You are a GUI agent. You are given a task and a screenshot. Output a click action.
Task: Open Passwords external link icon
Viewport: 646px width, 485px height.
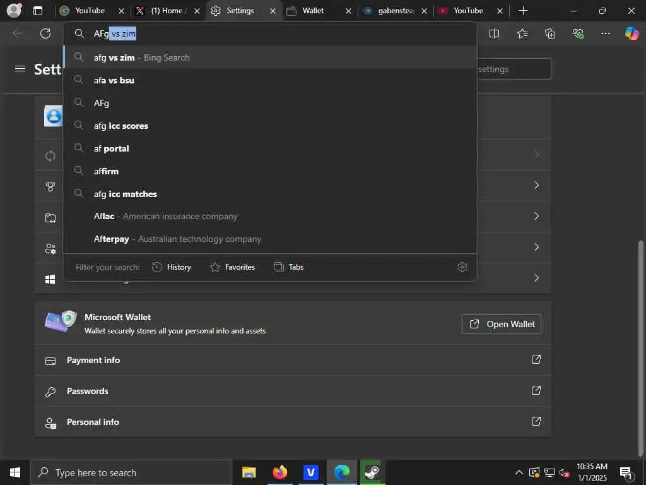point(536,390)
